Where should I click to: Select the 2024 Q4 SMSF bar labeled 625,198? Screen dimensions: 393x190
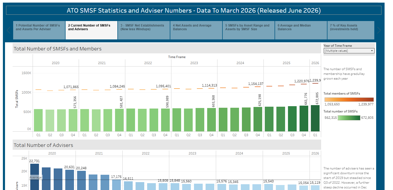(x=258, y=119)
